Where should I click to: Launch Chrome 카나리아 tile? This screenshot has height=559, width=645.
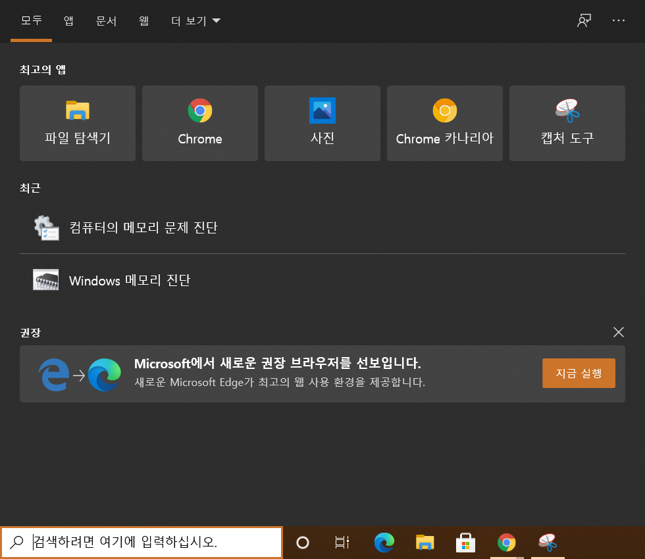click(x=445, y=124)
